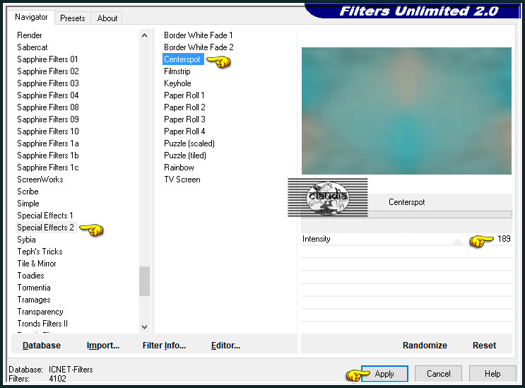Select the Render category
525x388 pixels.
[30, 35]
